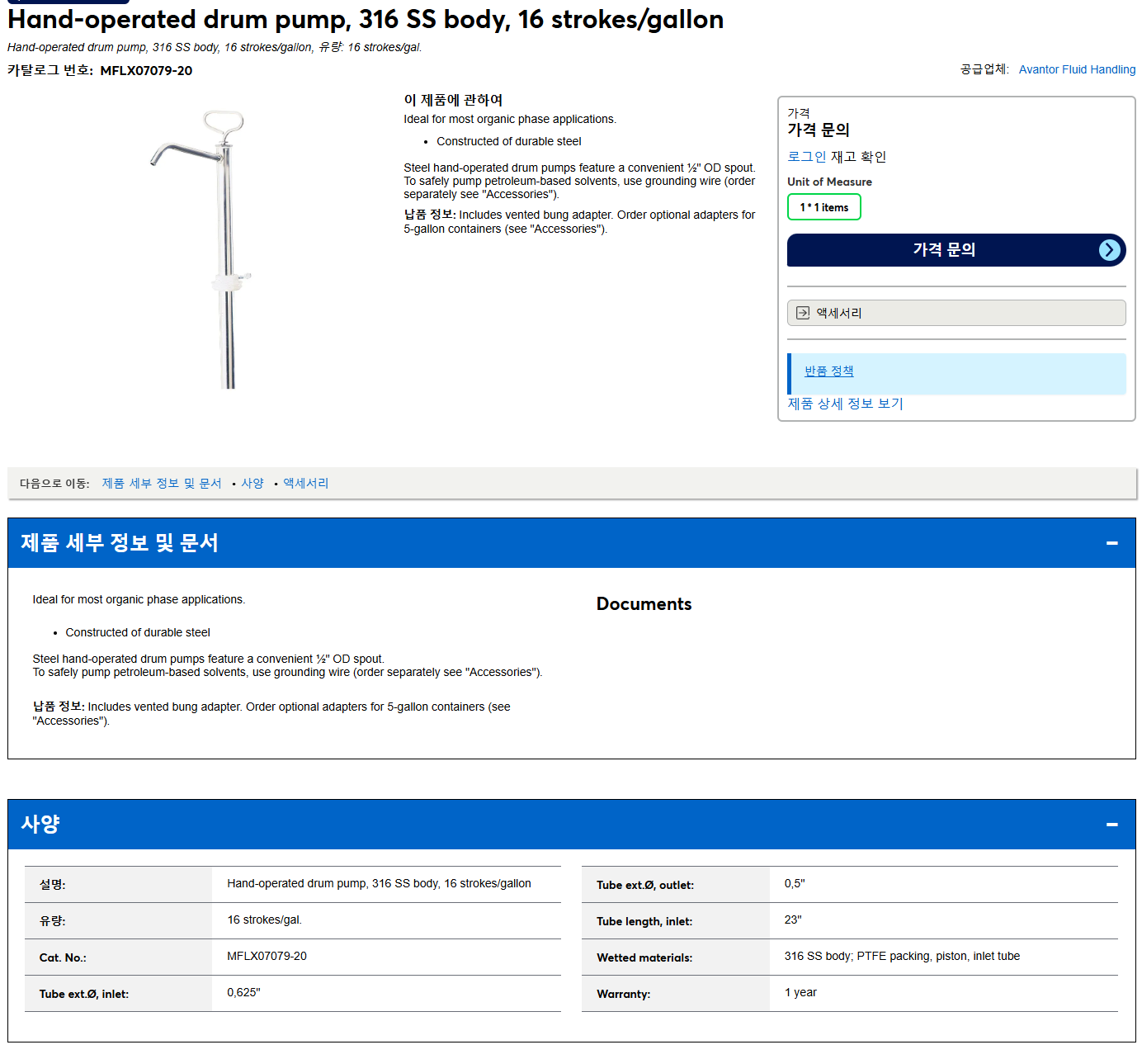Click the catalog number MFLX07079-20 text
The image size is (1142, 1059).
(146, 71)
